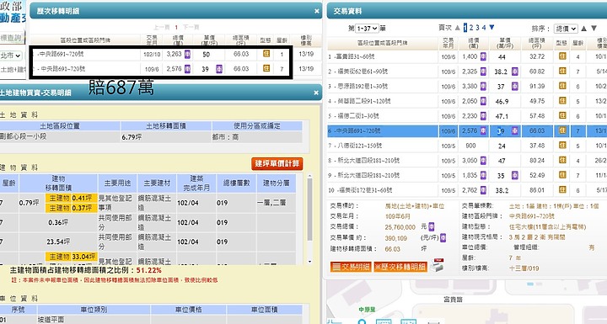607x324 pixels.
Task: Click the purple 車 icon beside unit price 38.2 in row 2
Action: tap(514, 72)
